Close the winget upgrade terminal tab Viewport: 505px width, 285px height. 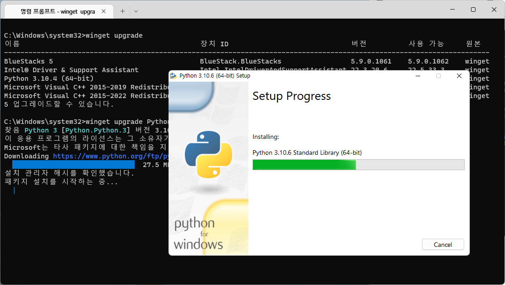coord(104,11)
